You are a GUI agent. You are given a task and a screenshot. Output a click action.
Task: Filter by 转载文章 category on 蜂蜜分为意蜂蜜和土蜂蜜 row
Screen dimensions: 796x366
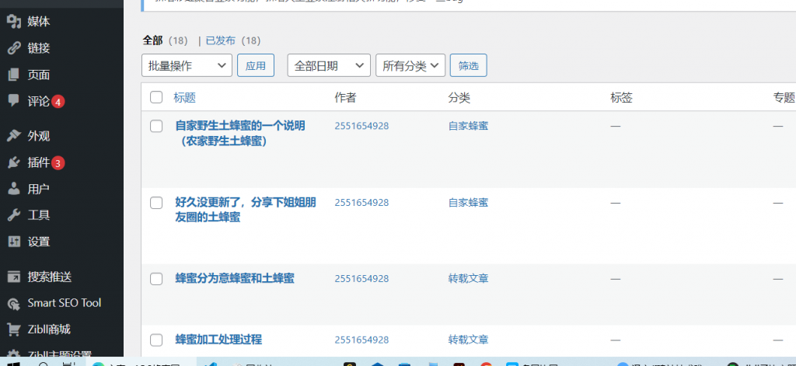click(468, 279)
